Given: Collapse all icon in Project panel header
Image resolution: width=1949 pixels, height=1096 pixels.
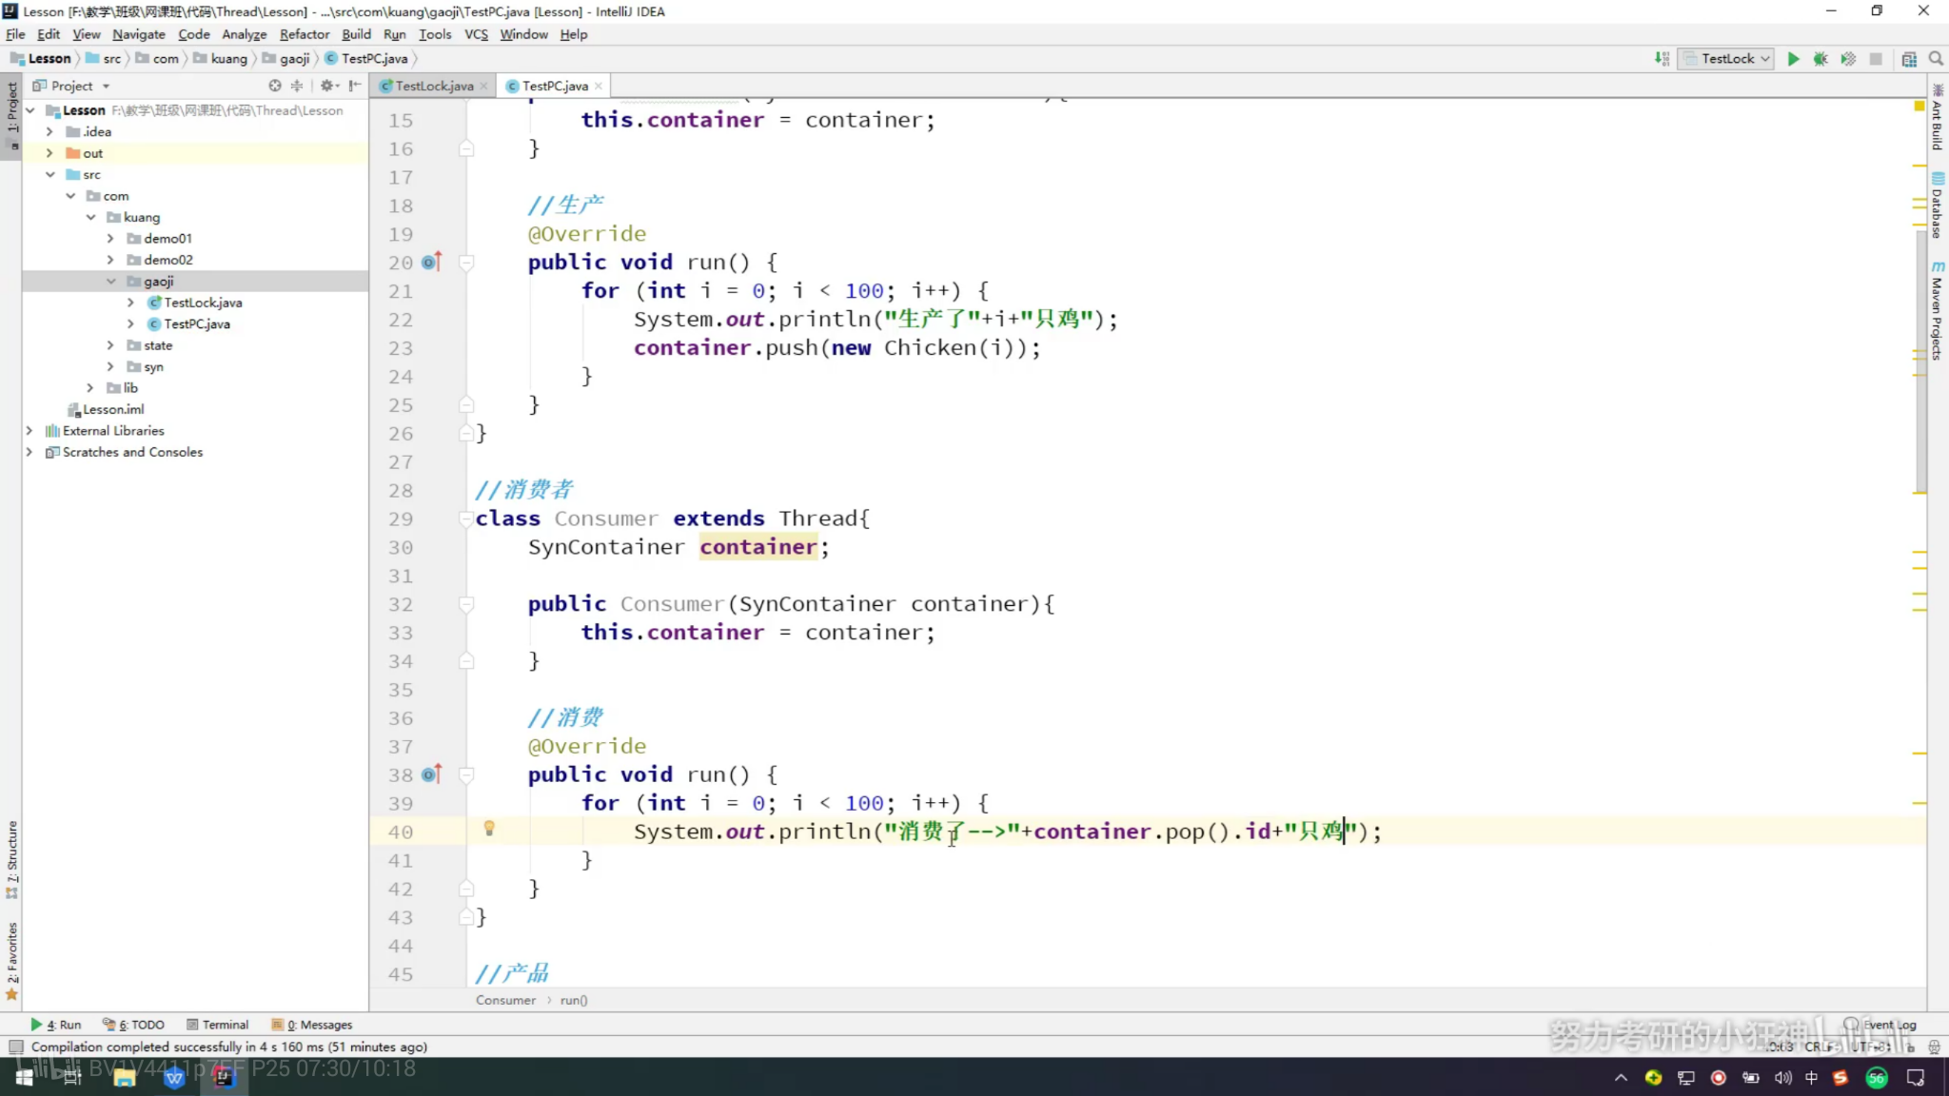Looking at the screenshot, I should (297, 86).
